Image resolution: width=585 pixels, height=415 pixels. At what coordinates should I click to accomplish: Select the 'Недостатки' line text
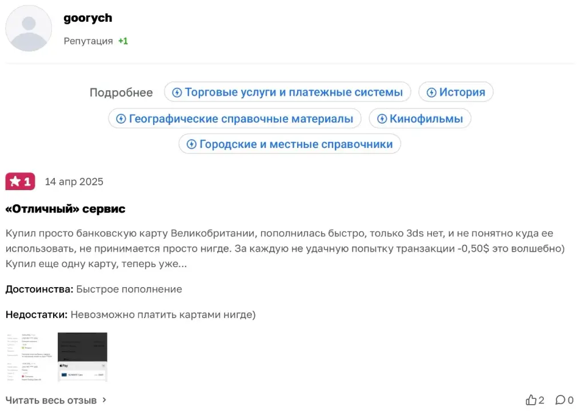tap(131, 315)
